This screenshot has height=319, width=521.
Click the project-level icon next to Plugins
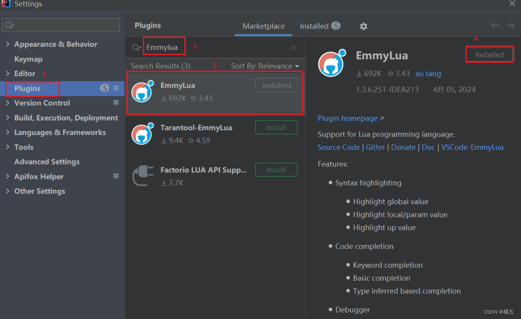click(116, 88)
